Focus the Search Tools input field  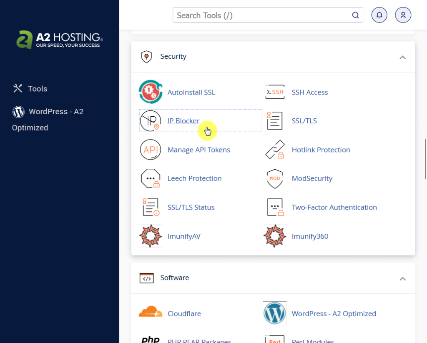click(268, 15)
